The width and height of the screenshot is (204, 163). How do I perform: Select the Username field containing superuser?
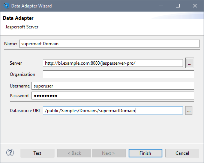click(113, 86)
